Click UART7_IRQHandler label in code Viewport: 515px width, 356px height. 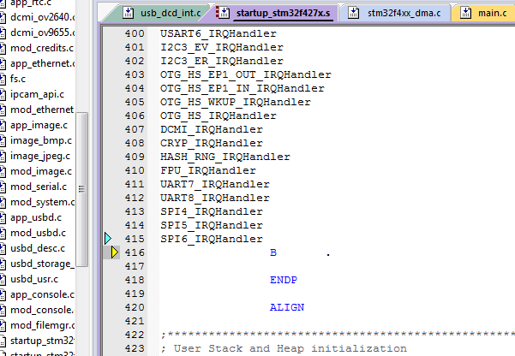tap(215, 184)
